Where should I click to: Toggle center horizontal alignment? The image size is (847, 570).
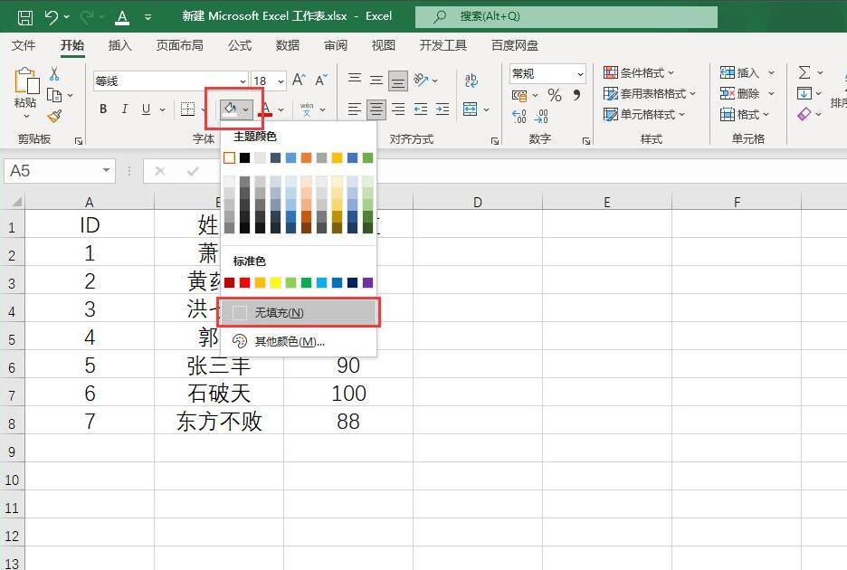pyautogui.click(x=376, y=109)
